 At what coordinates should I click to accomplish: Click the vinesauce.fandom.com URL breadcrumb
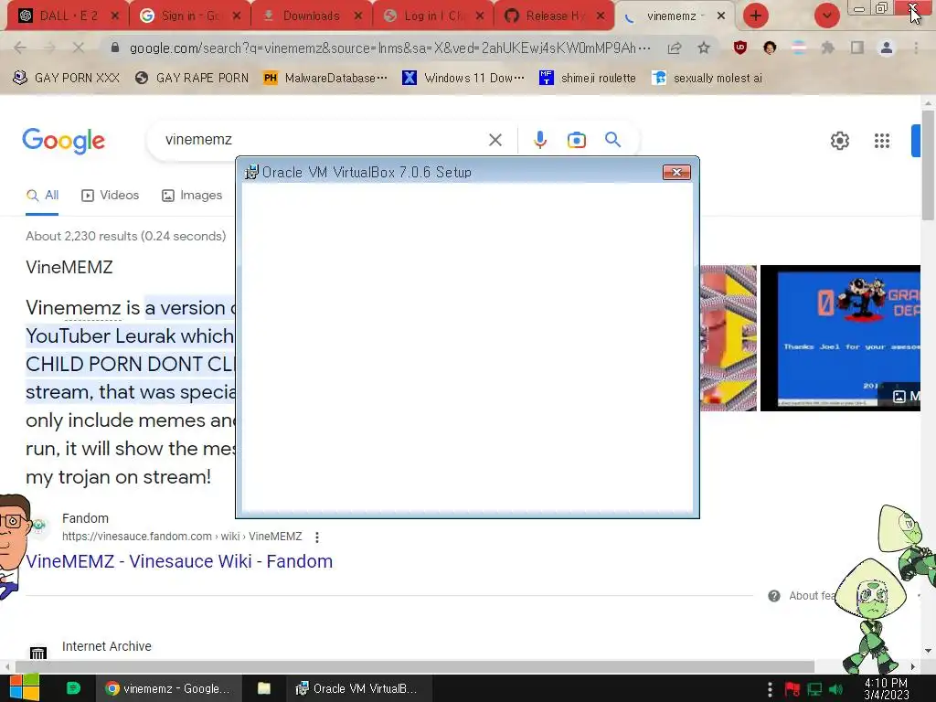click(182, 536)
